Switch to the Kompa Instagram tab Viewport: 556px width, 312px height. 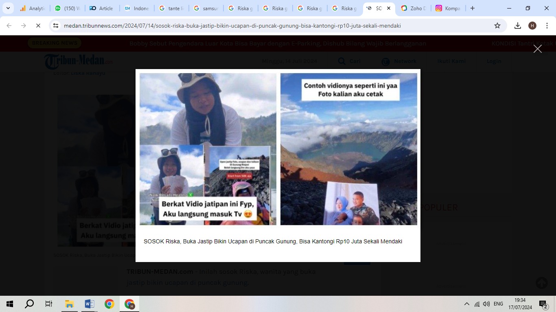pos(448,8)
